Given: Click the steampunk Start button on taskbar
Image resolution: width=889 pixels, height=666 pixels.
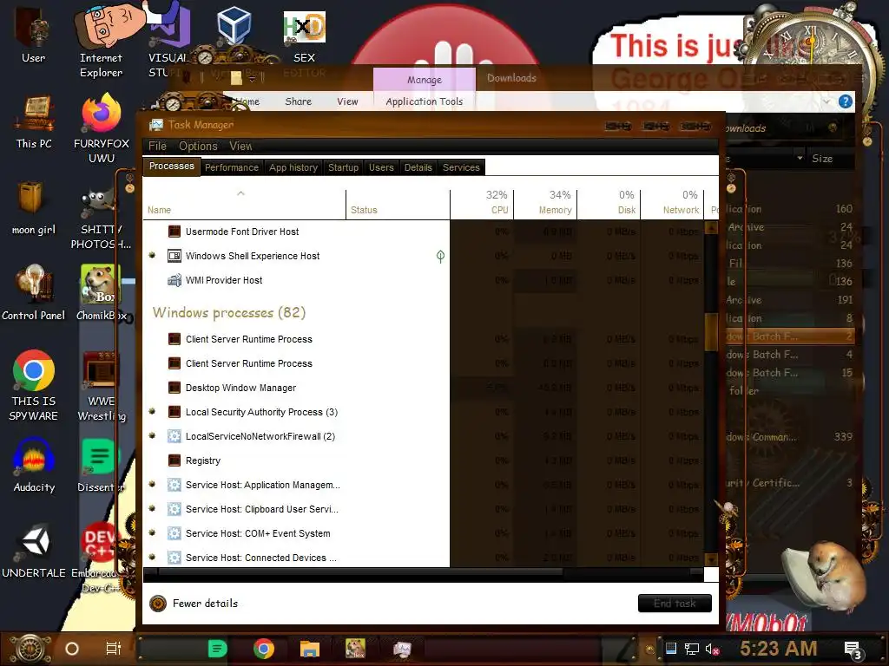Looking at the screenshot, I should tap(30, 649).
